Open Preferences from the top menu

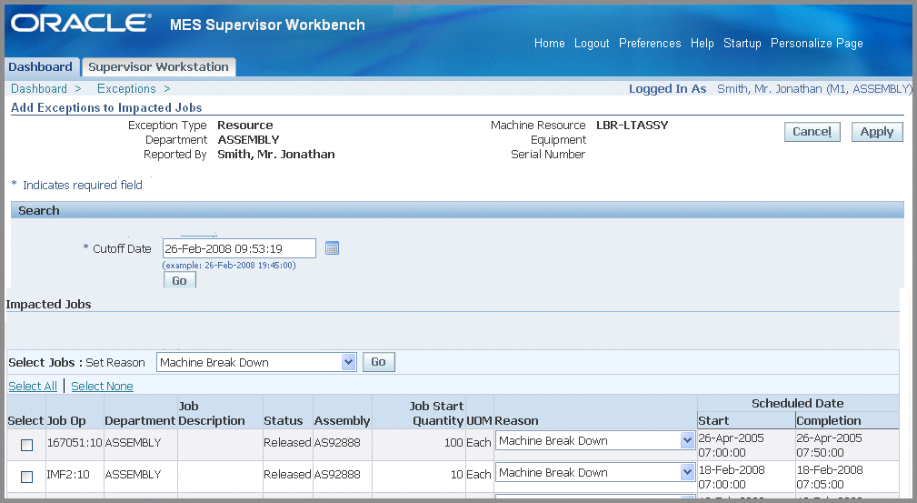(650, 44)
